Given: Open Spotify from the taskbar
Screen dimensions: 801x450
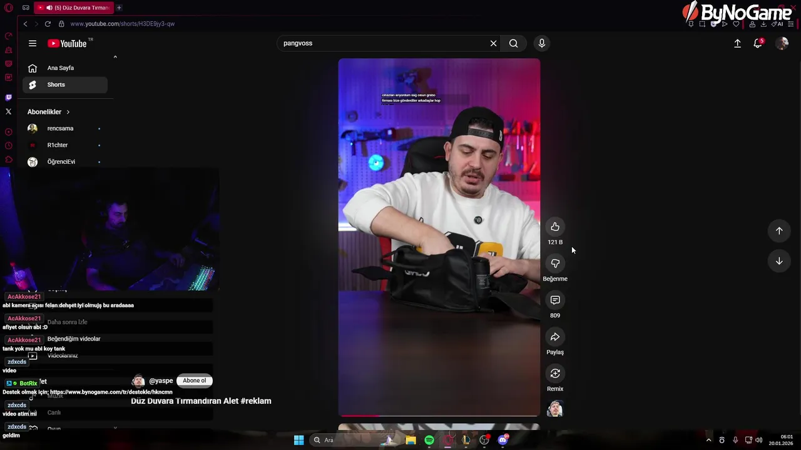Looking at the screenshot, I should [x=429, y=440].
